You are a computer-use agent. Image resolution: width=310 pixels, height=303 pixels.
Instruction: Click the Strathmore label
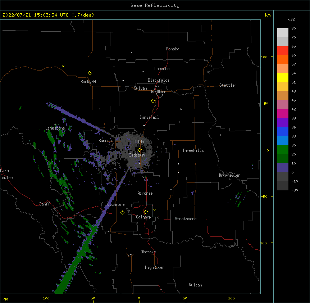tap(186, 219)
